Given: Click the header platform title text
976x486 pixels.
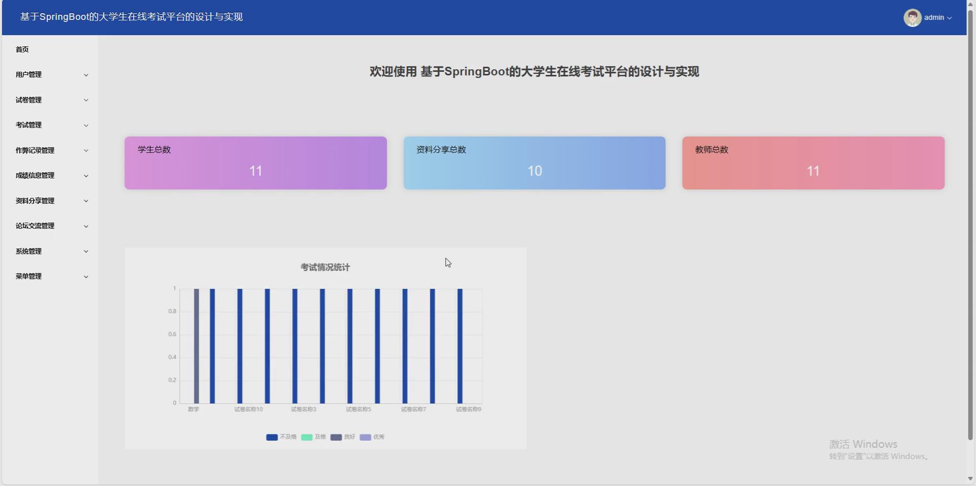Looking at the screenshot, I should pos(132,17).
